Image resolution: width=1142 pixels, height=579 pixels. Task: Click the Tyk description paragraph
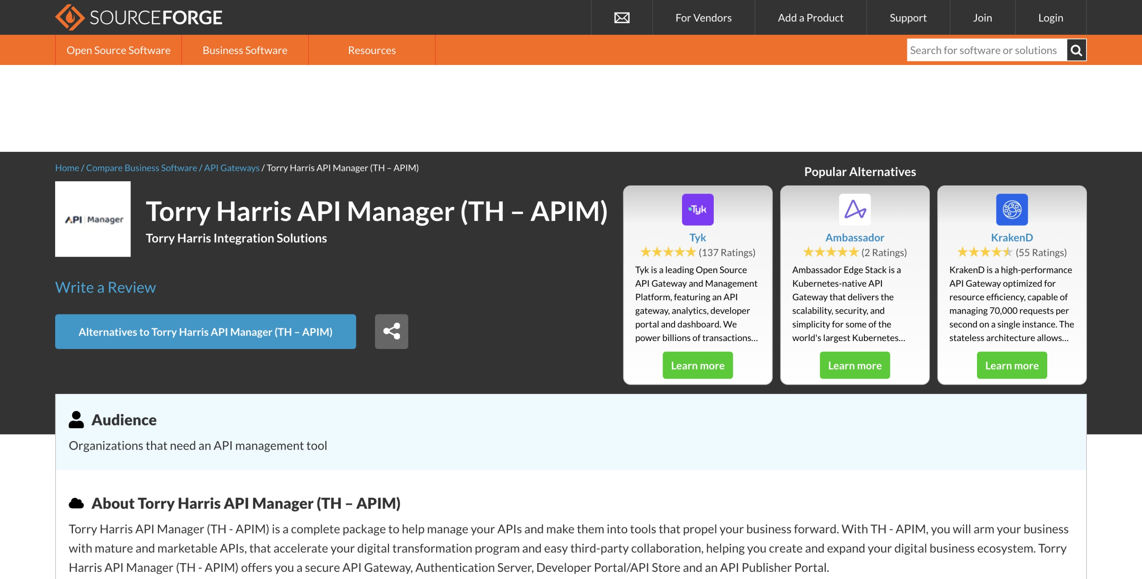pos(696,303)
